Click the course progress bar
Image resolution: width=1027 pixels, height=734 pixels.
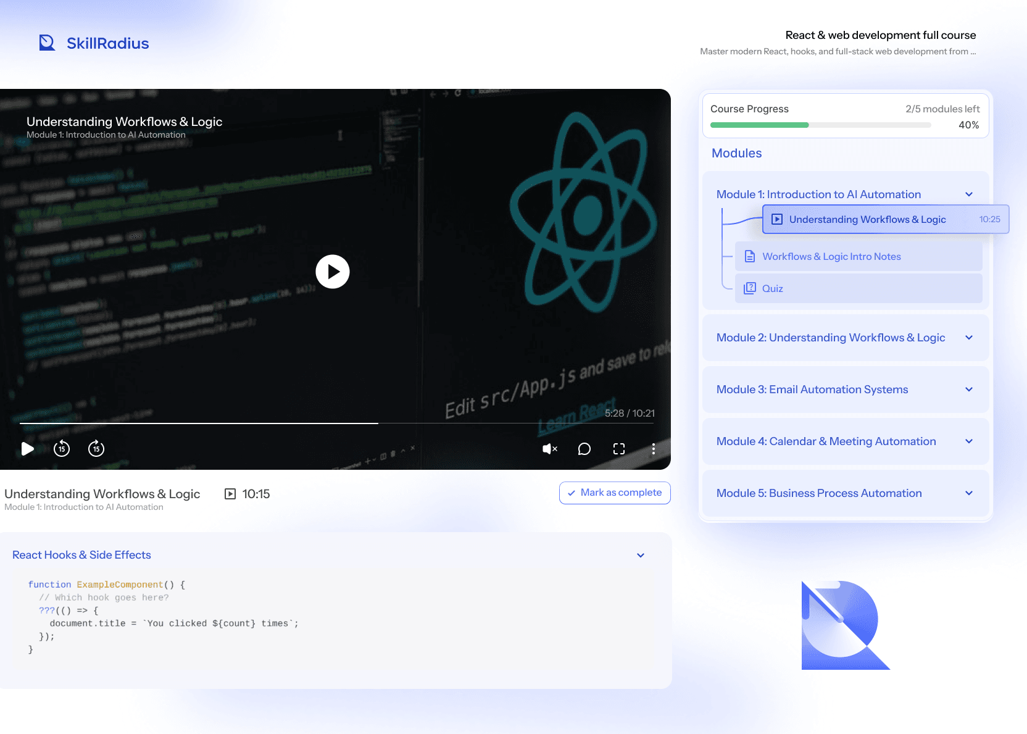(821, 125)
